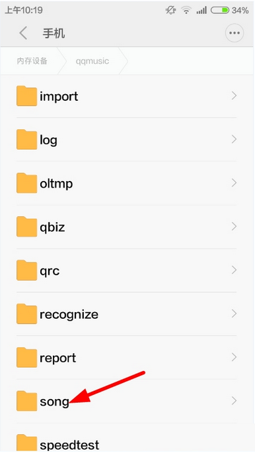Click the import folder icon
This screenshot has height=452, width=255.
click(x=26, y=95)
